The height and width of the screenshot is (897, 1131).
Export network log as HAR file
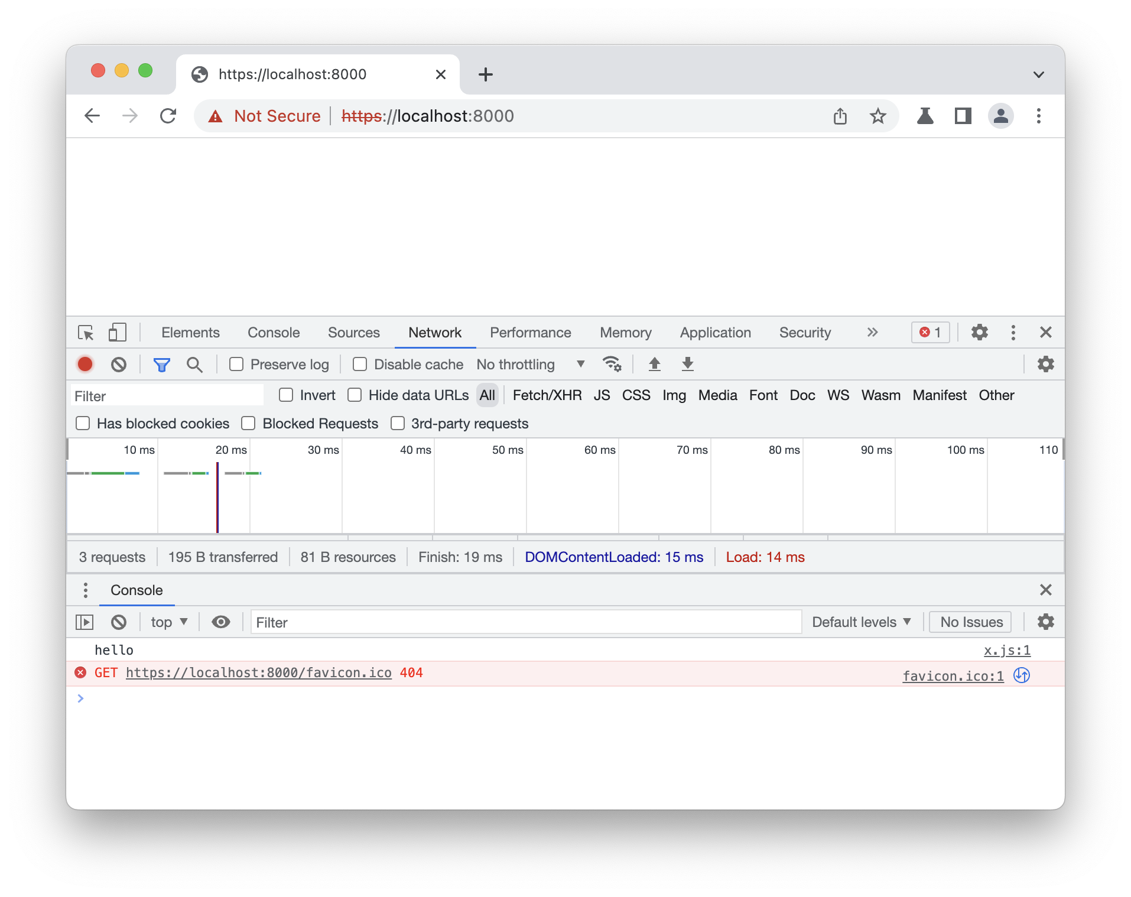click(687, 365)
